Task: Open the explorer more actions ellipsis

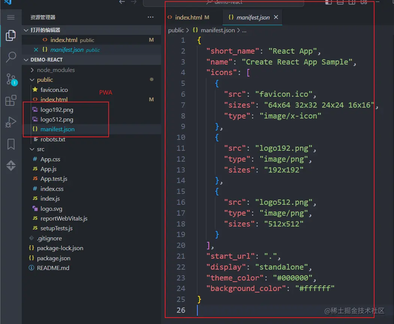Action: coord(151,17)
